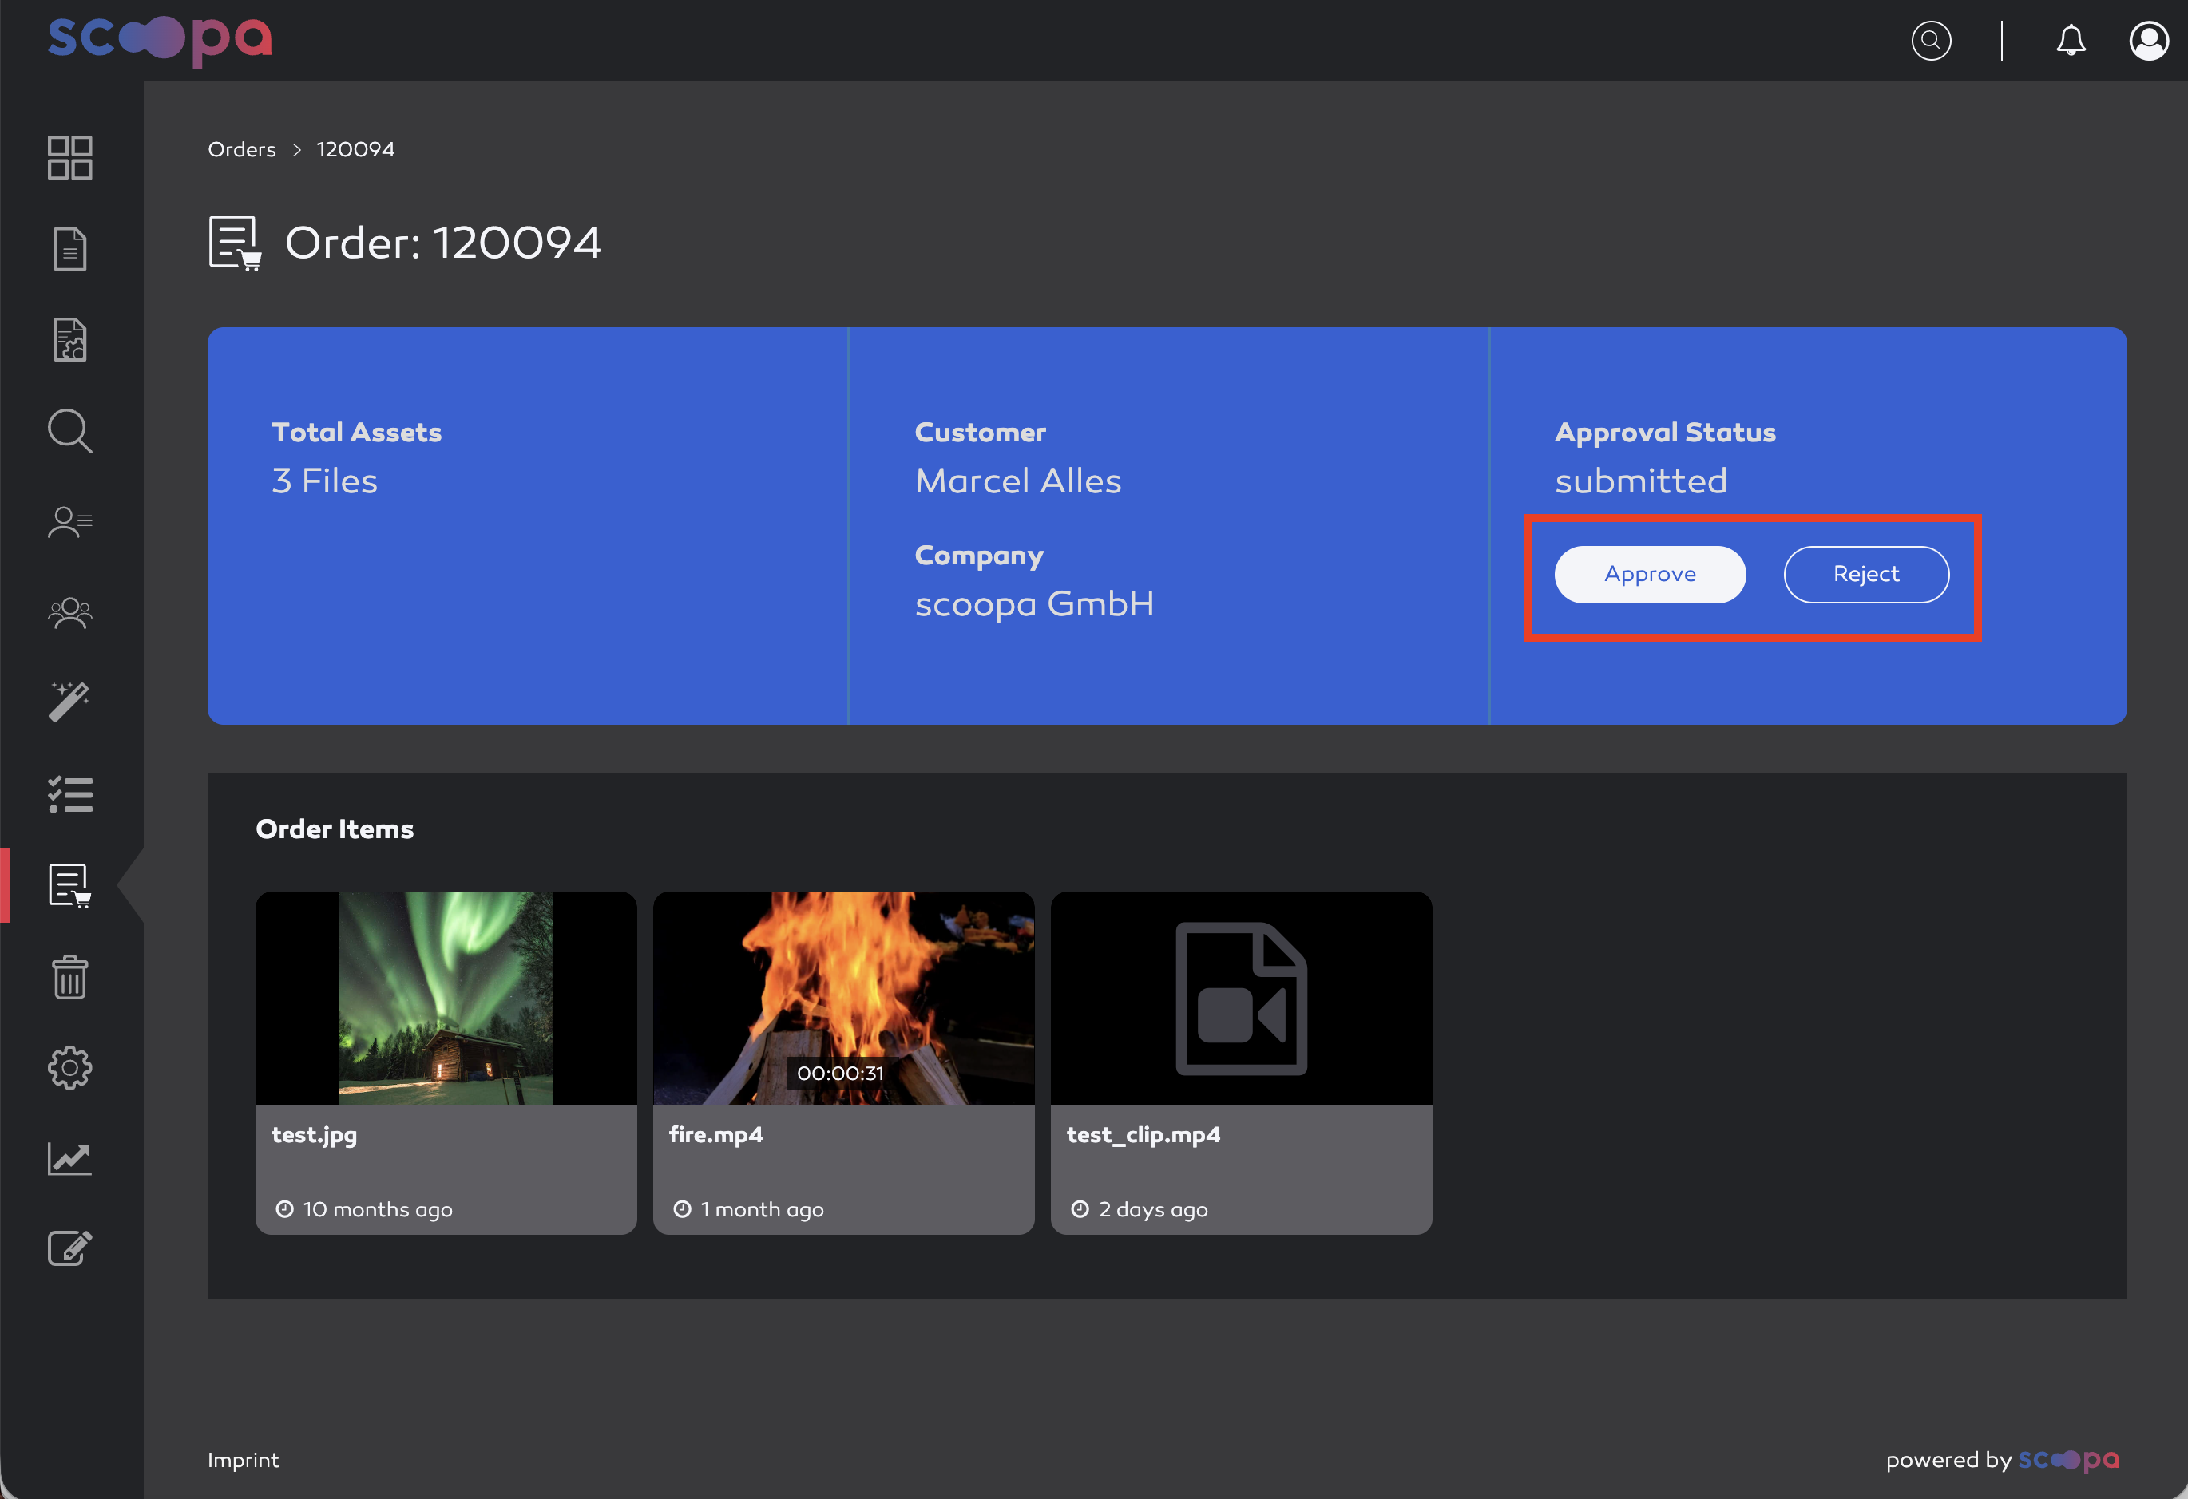Click the circular search icon in top bar
The height and width of the screenshot is (1499, 2188).
point(1931,41)
